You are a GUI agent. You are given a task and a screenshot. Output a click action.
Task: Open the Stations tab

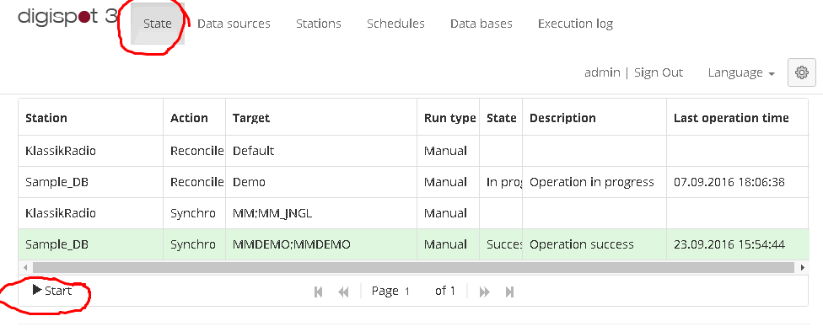pos(318,24)
